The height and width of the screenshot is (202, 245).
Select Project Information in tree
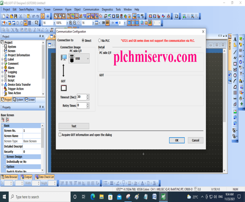pyautogui.click(x=19, y=55)
